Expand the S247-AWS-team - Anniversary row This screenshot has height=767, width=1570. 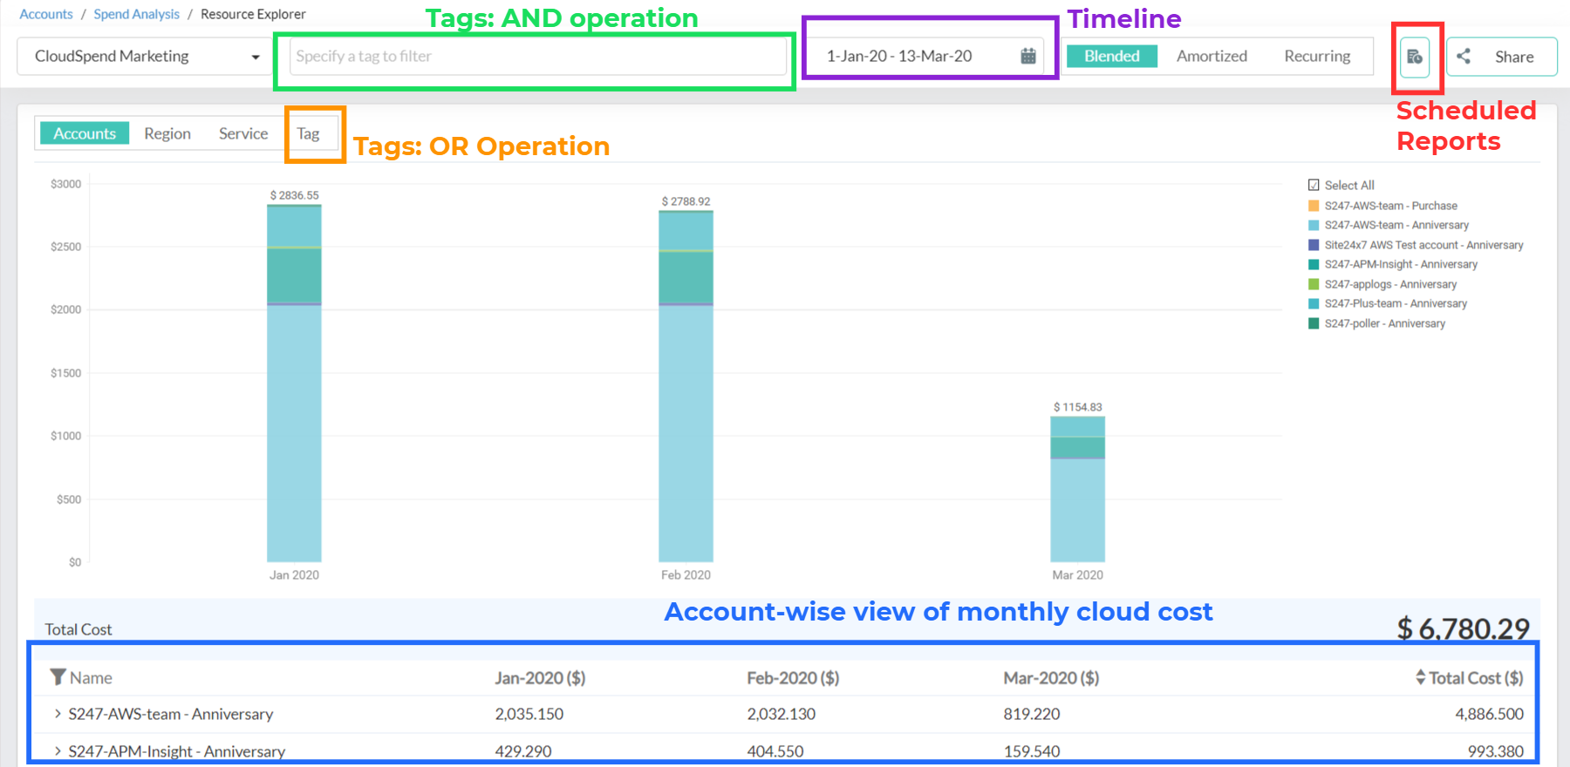pos(58,714)
